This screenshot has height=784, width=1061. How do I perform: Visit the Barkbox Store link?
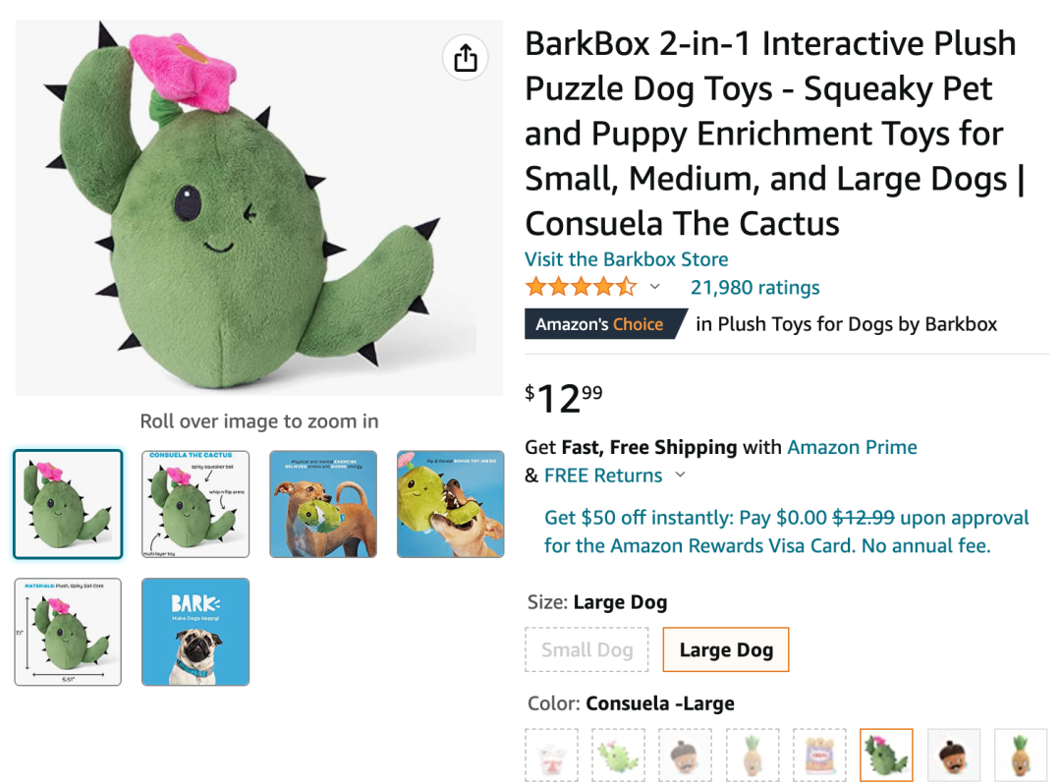(x=626, y=259)
